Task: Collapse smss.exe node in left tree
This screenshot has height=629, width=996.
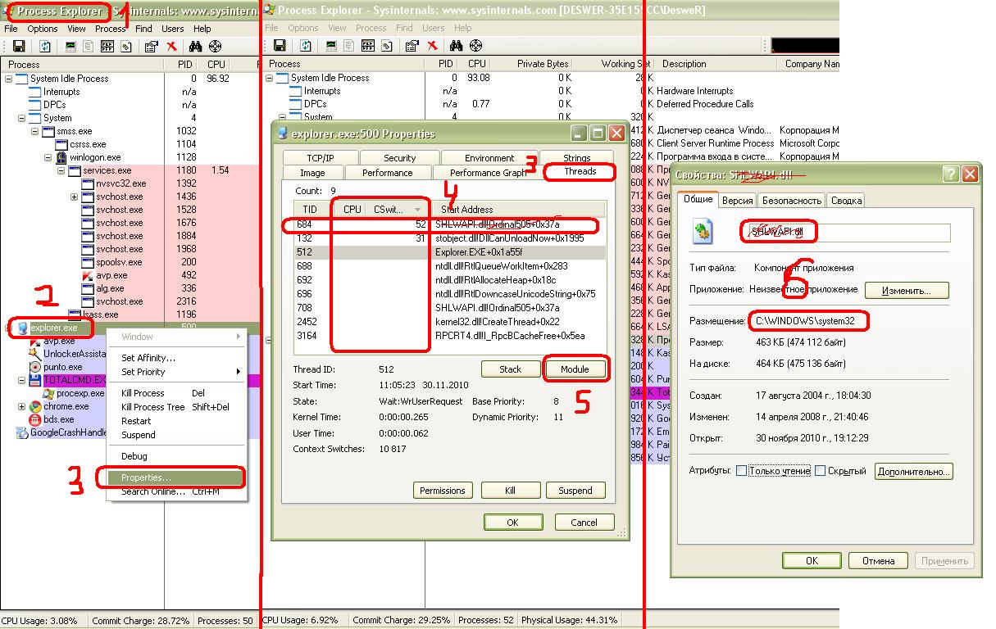Action: 35,131
